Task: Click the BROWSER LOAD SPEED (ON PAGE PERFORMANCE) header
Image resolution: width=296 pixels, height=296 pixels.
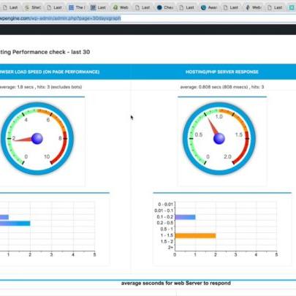Action: click(x=50, y=72)
